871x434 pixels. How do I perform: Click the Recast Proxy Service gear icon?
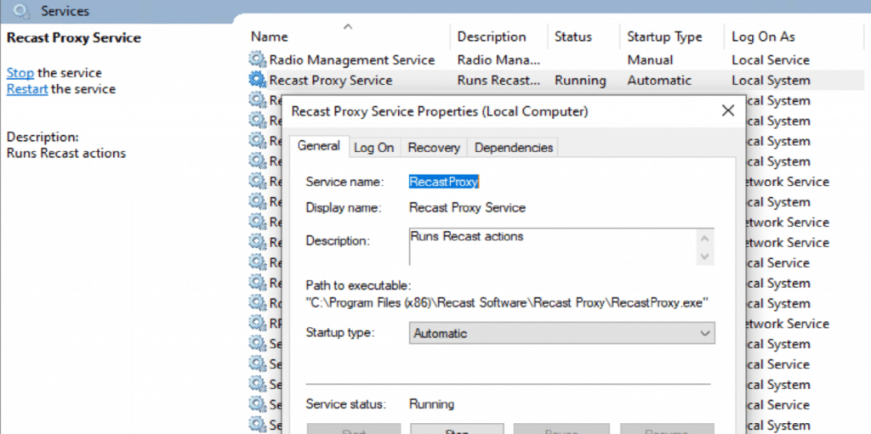click(x=257, y=81)
